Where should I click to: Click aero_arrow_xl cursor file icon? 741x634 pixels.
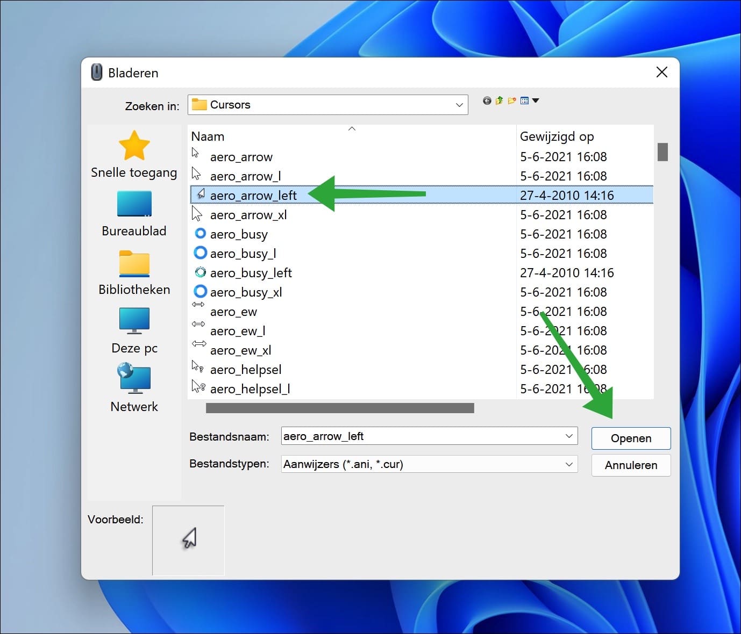click(197, 214)
